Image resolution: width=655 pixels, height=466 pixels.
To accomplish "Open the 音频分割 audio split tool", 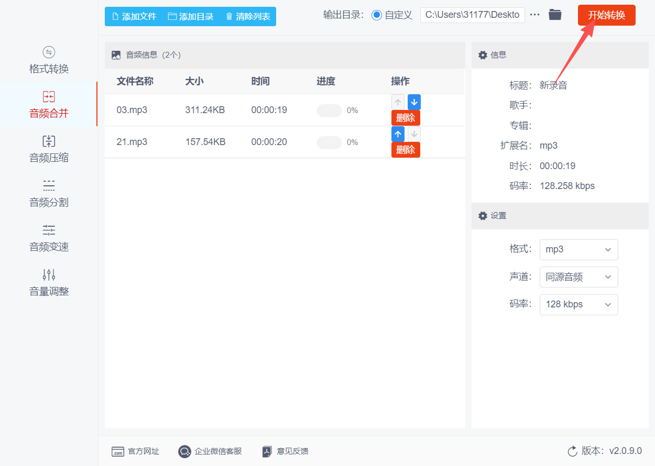I will click(x=49, y=194).
